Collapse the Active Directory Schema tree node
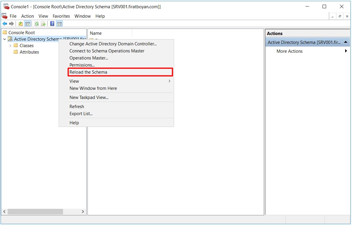 5,39
